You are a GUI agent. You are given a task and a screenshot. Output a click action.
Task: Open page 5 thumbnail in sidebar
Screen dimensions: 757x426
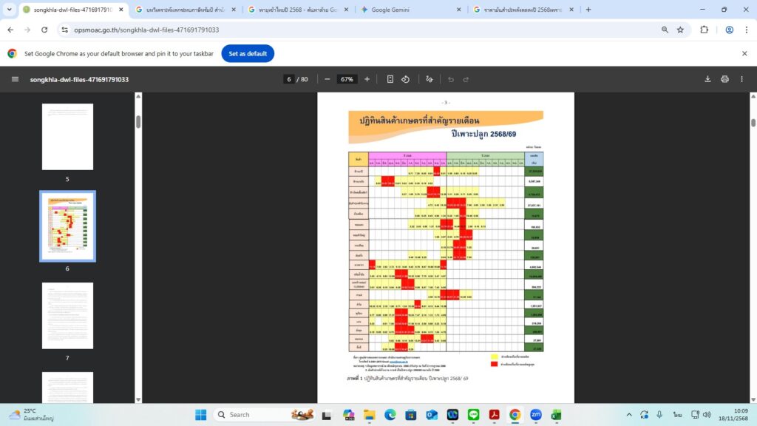click(x=67, y=137)
